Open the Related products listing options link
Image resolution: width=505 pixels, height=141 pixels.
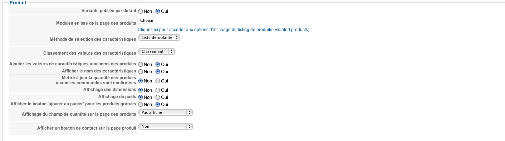(224, 30)
